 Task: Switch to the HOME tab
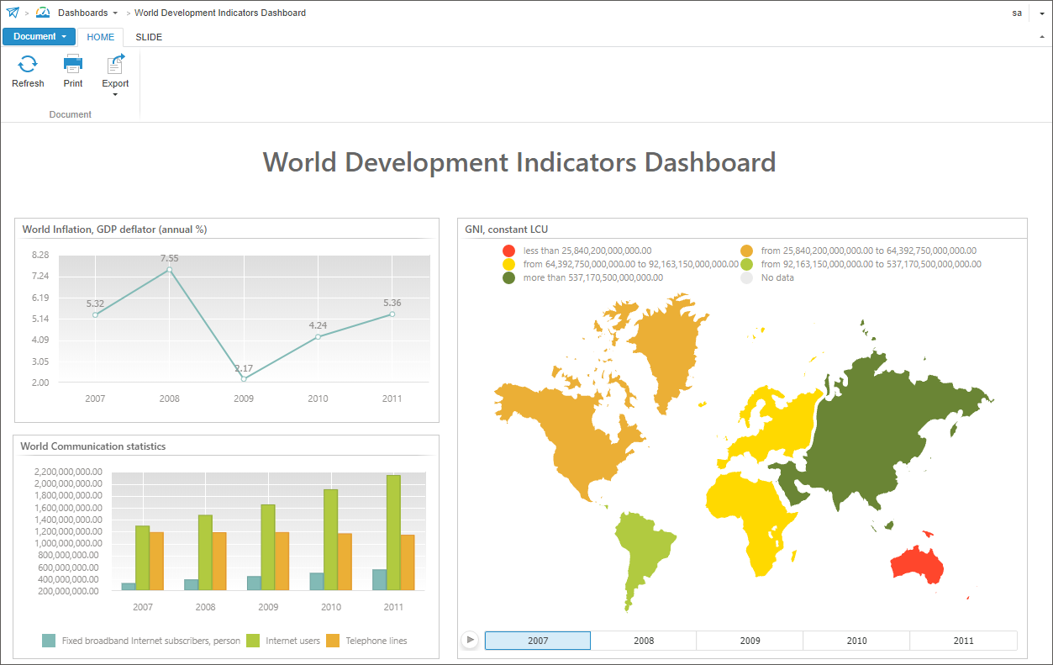click(101, 37)
